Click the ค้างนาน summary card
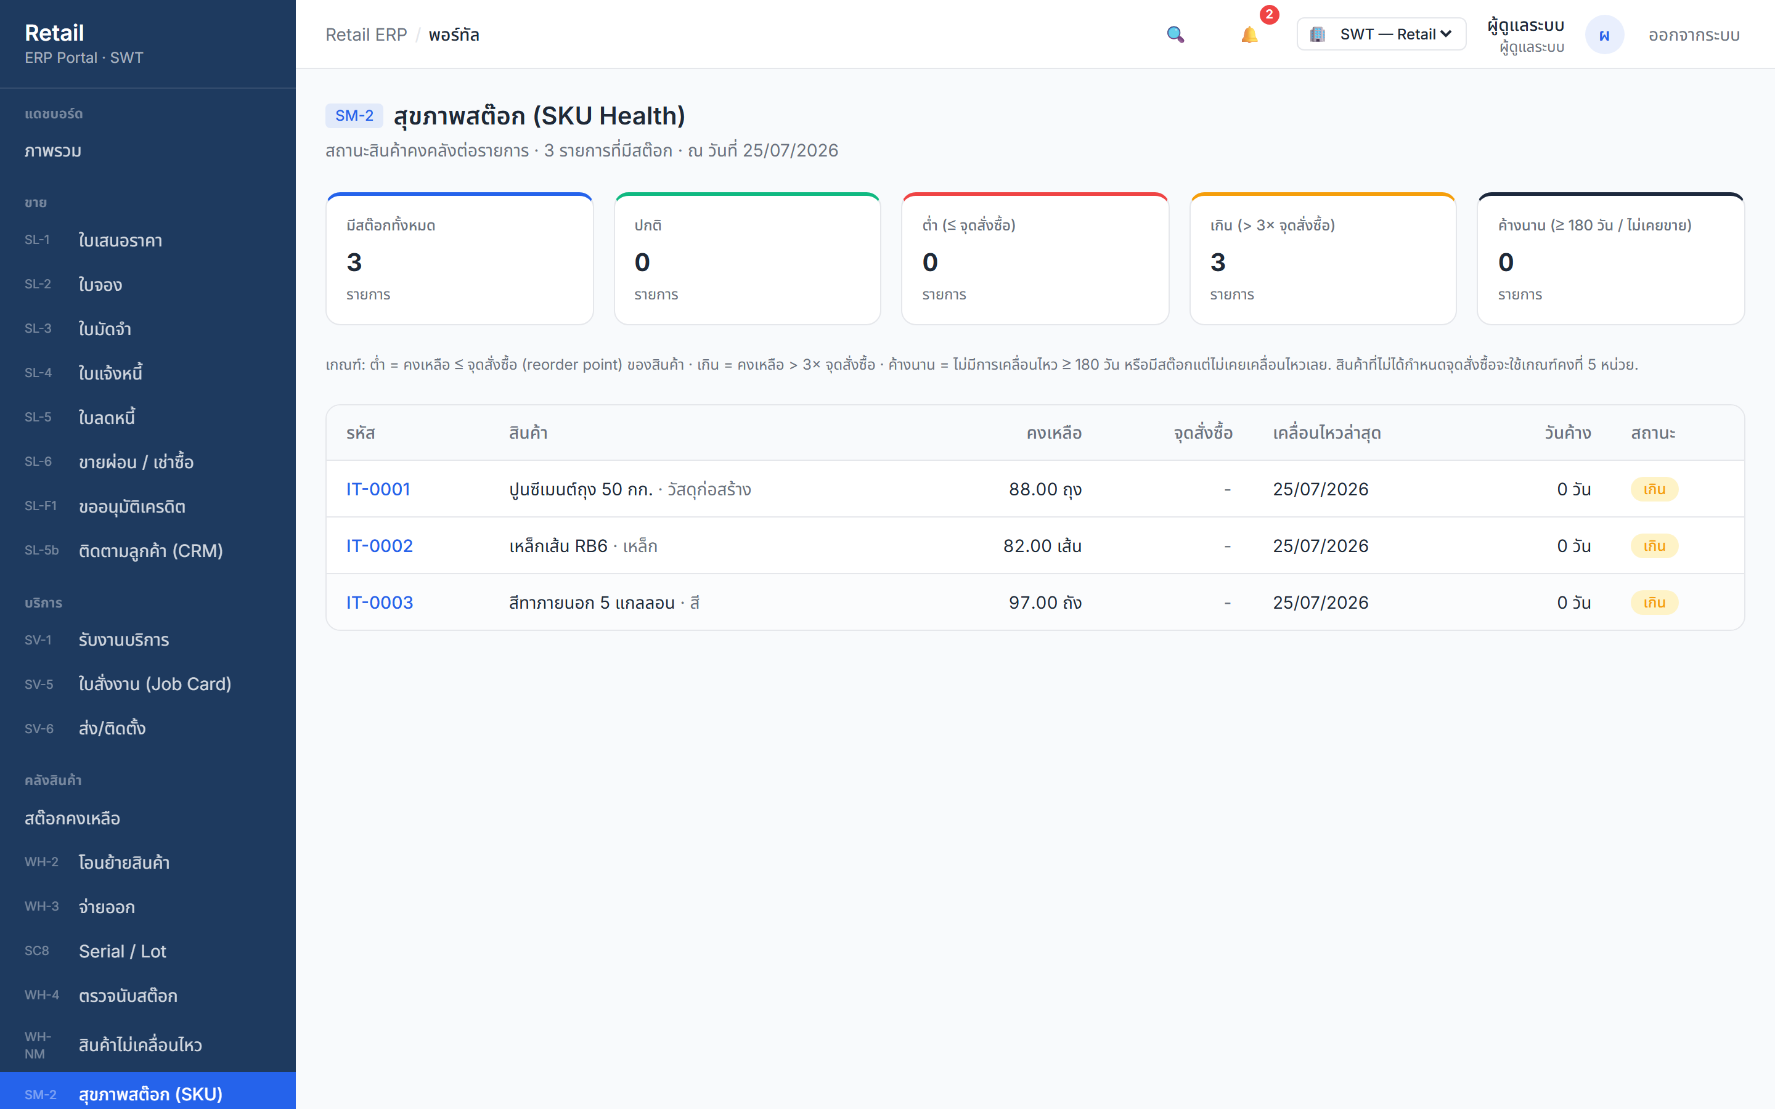1775x1109 pixels. tap(1610, 259)
